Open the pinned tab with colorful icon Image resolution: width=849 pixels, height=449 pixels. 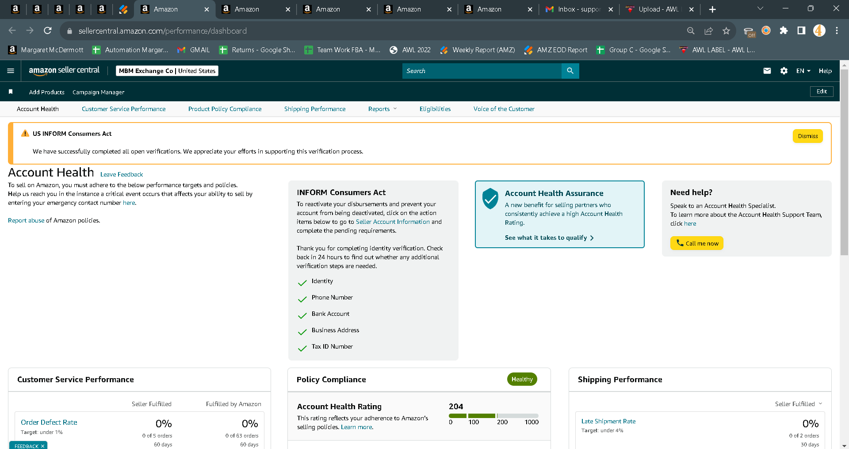pyautogui.click(x=123, y=9)
